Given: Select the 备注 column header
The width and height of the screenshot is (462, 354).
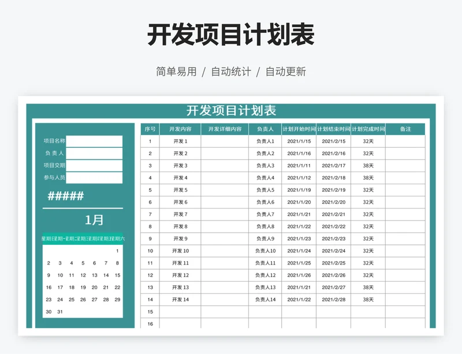Looking at the screenshot, I should (x=405, y=129).
